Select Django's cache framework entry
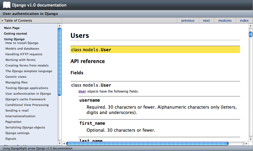The width and height of the screenshot is (253, 151). click(x=26, y=99)
